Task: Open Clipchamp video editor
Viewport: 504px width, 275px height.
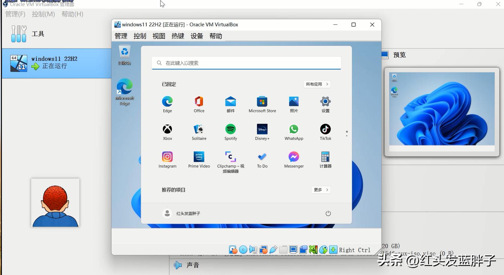Action: [231, 162]
